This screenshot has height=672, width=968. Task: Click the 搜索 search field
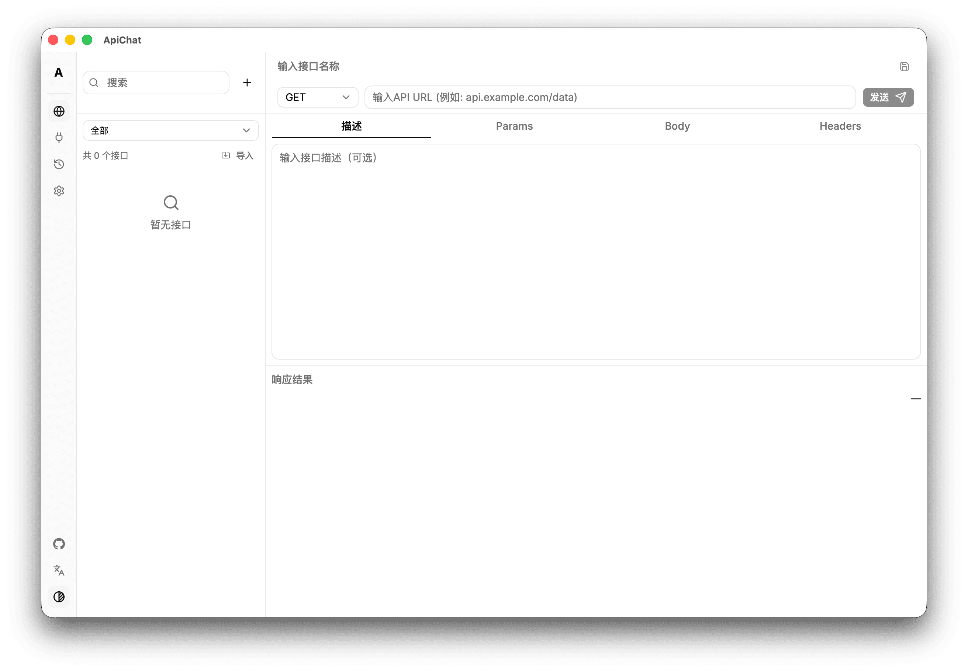click(x=156, y=83)
